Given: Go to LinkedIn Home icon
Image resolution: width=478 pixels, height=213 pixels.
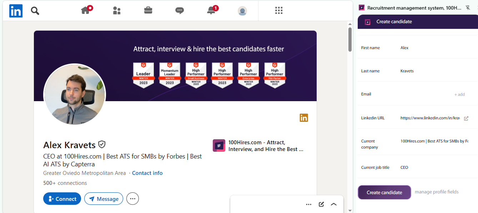Looking at the screenshot, I should 86,10.
